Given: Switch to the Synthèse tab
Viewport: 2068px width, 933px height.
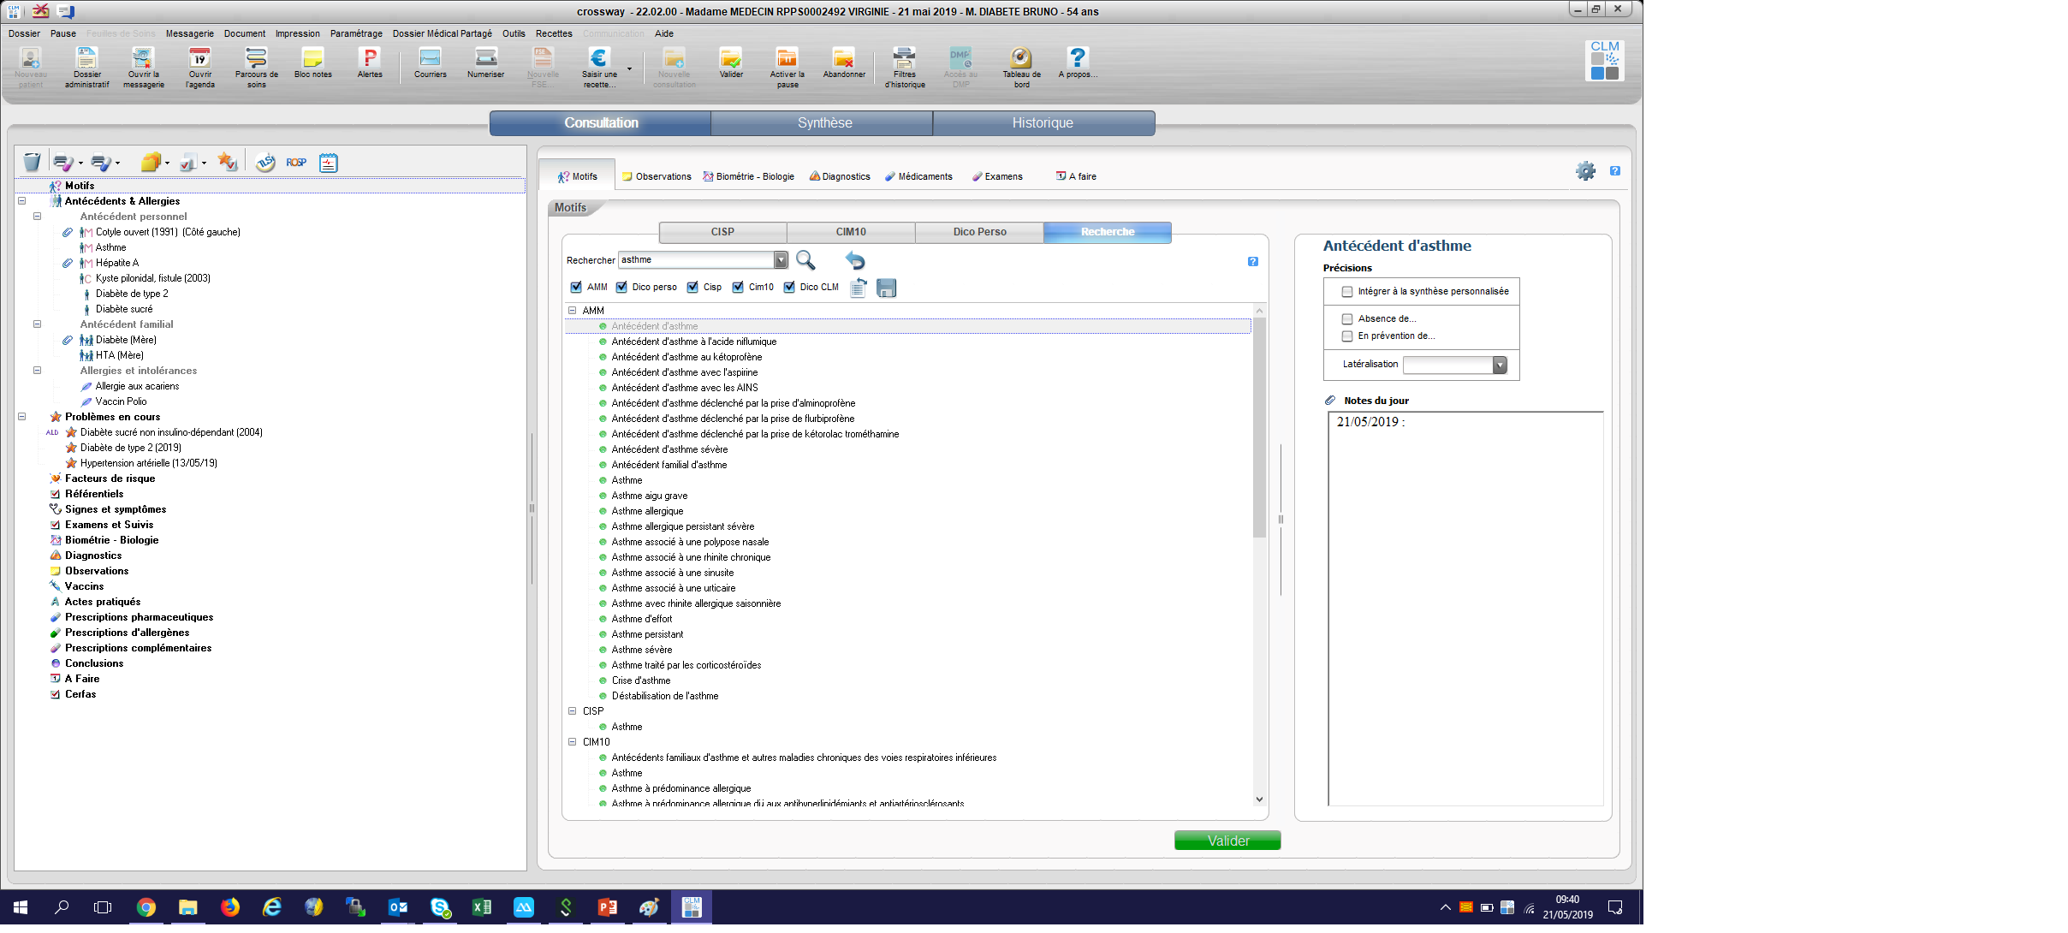Looking at the screenshot, I should 823,123.
